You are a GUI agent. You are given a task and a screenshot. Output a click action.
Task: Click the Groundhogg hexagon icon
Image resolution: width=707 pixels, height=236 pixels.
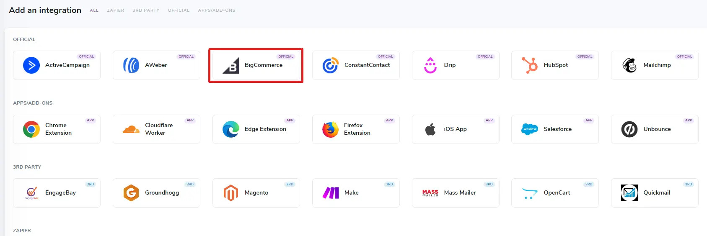(131, 193)
